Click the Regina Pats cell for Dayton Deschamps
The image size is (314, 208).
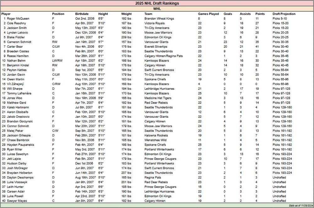(153, 177)
